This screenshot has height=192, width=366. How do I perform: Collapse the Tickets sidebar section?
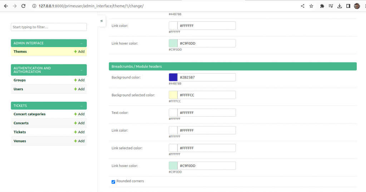(81, 106)
